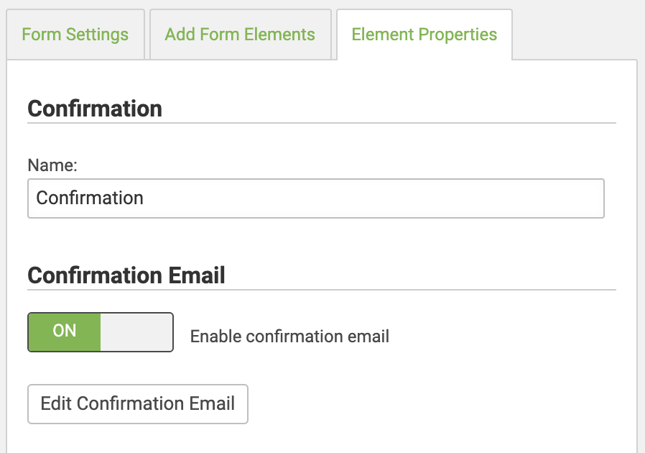Select the Element Properties tab

[423, 34]
